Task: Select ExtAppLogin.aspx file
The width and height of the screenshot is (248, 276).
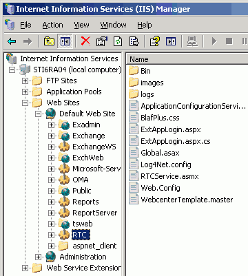Action: 171,129
